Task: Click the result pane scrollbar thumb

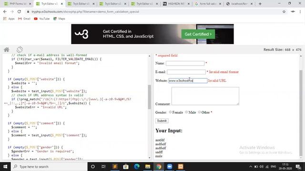Action: 301,113
